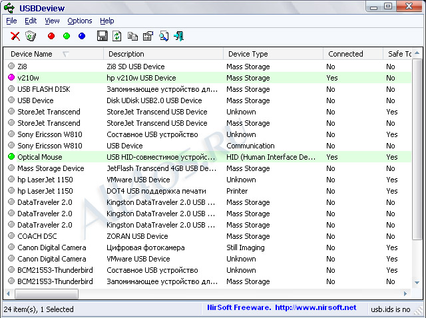Click the USBDeview title bar app icon
426x318 pixels.
pos(9,8)
